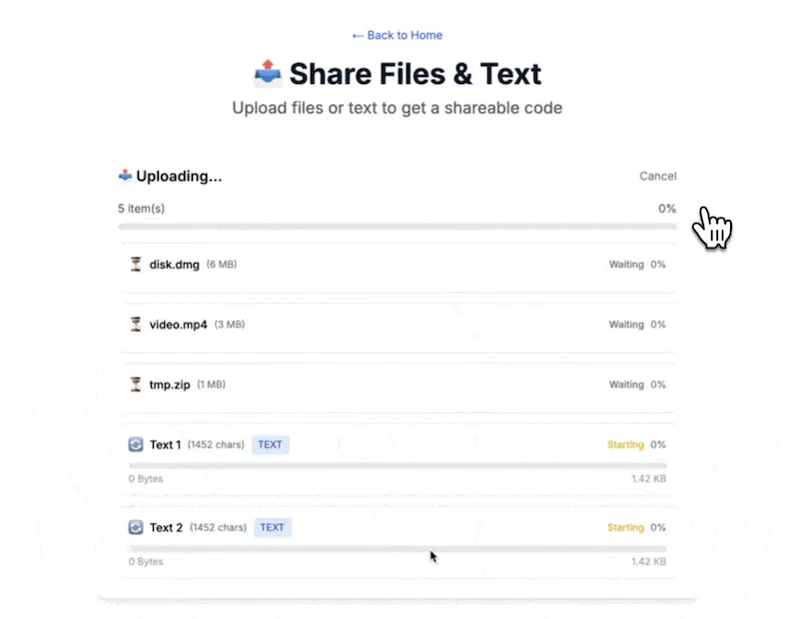799x619 pixels.
Task: Click the spinning sync icon for Text 1
Action: coord(136,444)
